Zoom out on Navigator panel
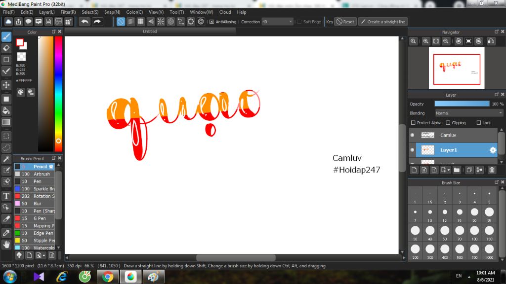The image size is (506, 284). [x=446, y=41]
